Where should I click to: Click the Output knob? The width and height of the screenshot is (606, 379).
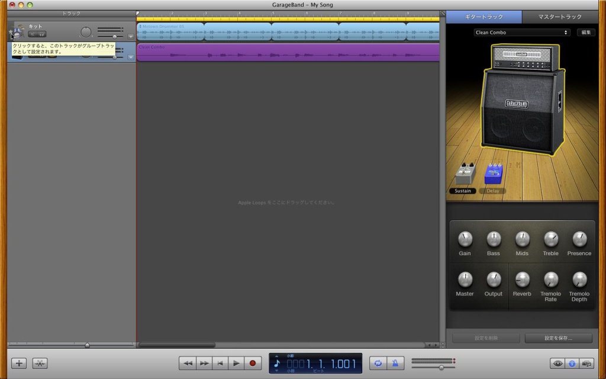(x=494, y=280)
